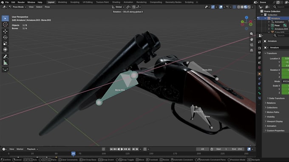Screen dimensions: 289x162
Task: Open rotation Mode XYZ Euler dropdown
Action: click(x=285, y=81)
